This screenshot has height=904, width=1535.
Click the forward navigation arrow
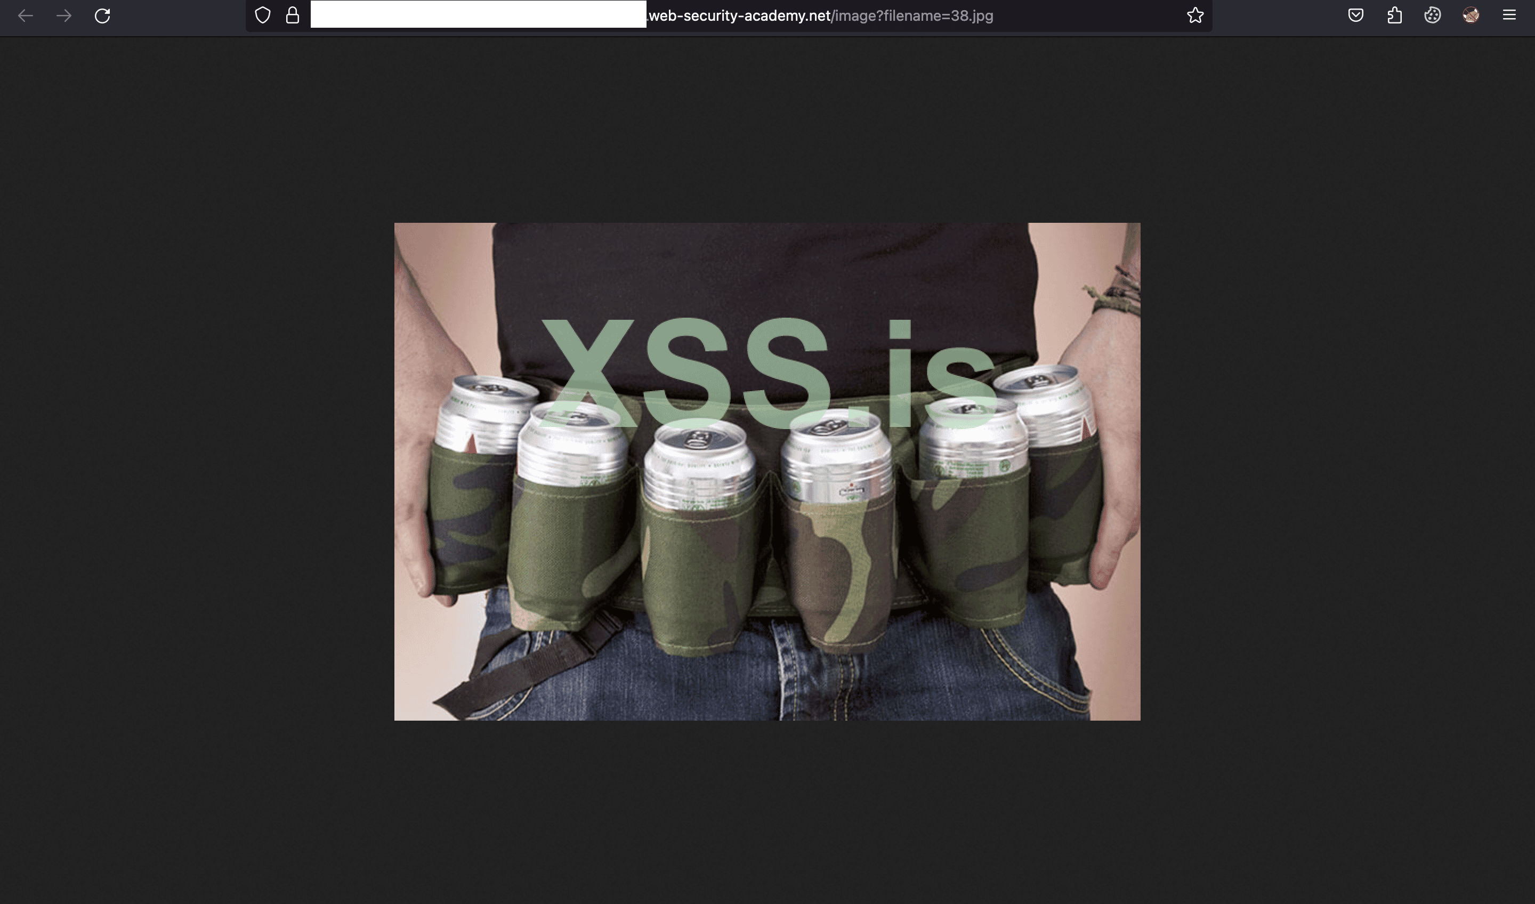(x=64, y=16)
